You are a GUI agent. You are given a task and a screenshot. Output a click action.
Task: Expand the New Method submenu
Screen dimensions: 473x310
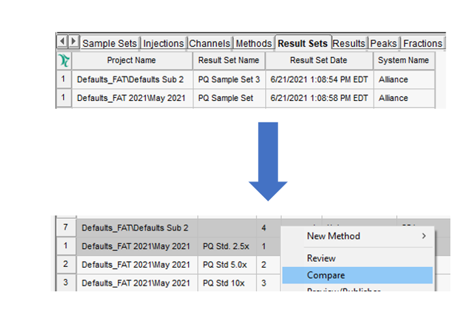click(358, 236)
